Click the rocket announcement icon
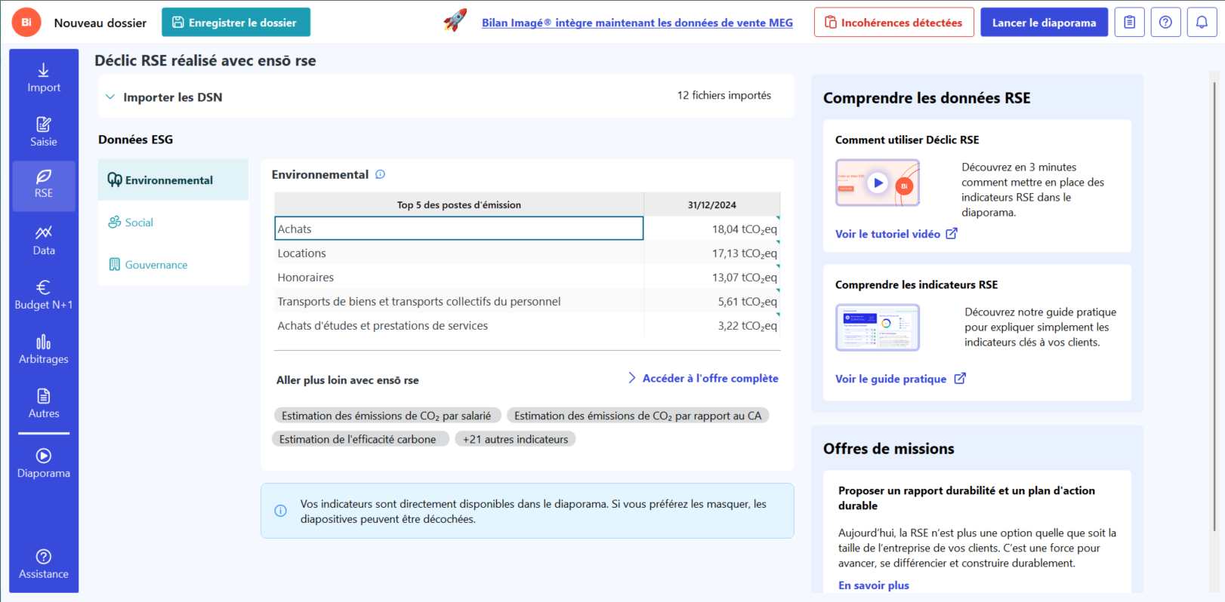The image size is (1225, 602). tap(455, 20)
